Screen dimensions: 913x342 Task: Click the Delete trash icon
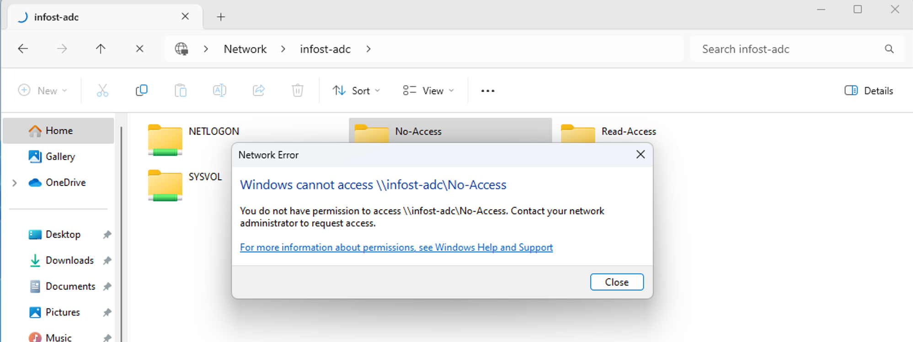298,90
